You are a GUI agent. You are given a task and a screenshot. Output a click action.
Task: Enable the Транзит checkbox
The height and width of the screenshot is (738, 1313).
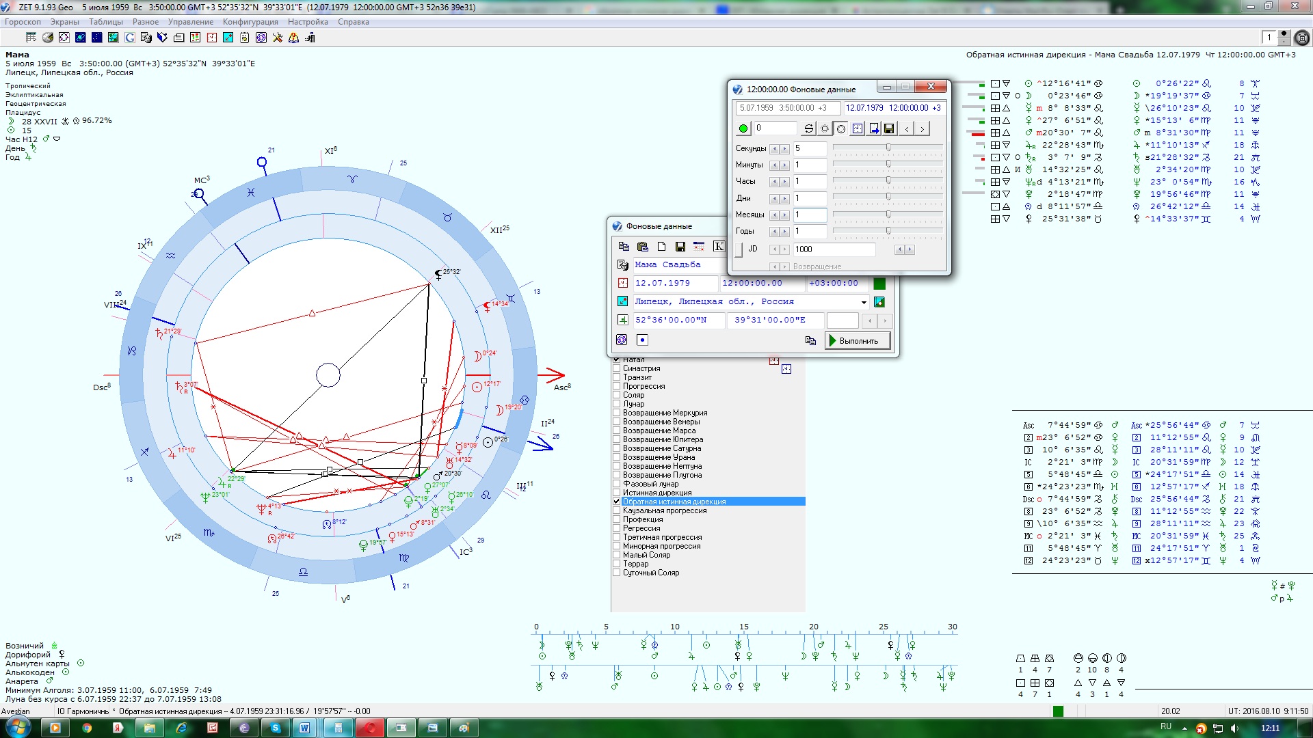[x=617, y=377]
